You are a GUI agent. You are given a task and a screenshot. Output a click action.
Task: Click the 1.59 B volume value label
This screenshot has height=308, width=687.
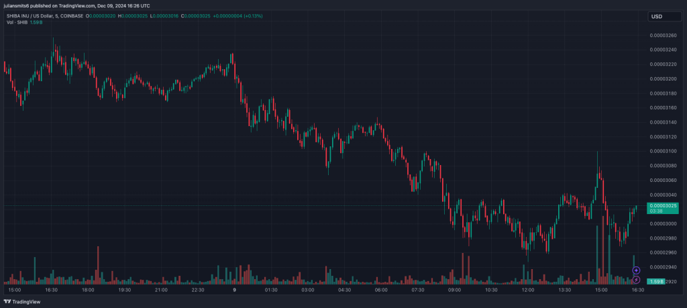click(x=656, y=281)
